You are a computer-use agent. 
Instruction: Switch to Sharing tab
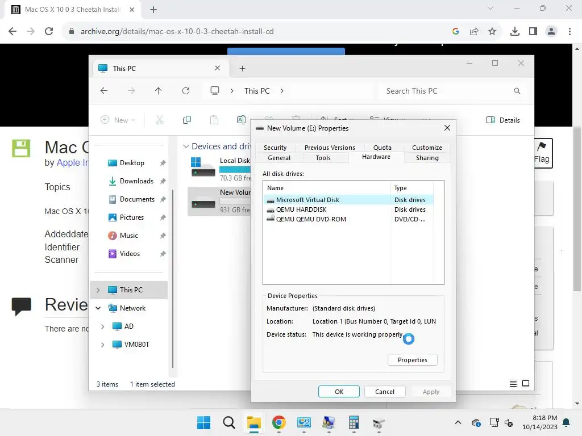pos(427,158)
